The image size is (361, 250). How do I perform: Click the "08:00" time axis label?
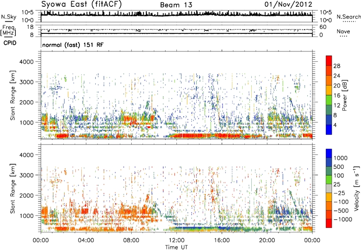point(131,241)
